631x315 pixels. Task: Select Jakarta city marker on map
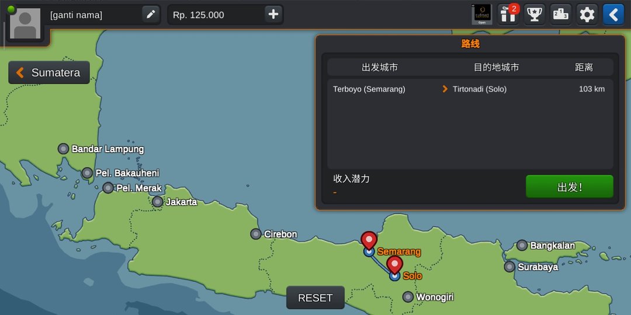(x=158, y=202)
